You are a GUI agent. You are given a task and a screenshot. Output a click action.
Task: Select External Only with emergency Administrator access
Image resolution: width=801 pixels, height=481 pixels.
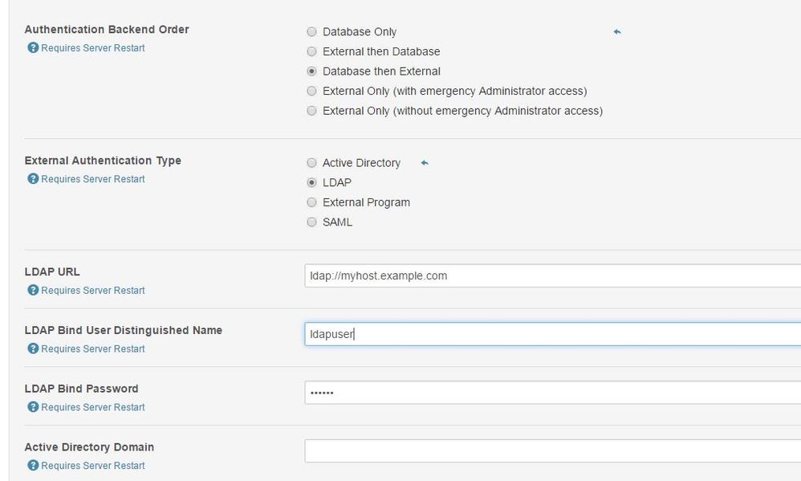pos(312,91)
